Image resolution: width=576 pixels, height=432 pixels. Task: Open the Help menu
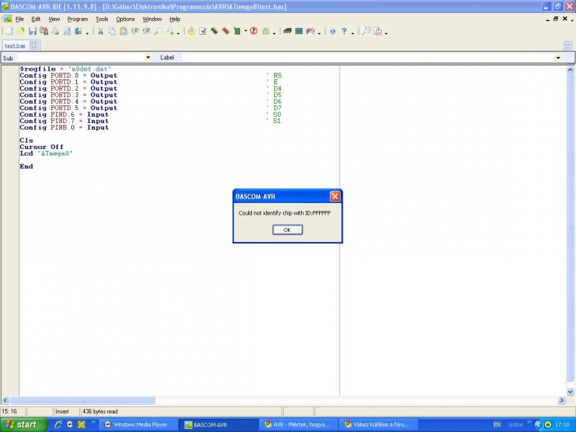coord(174,19)
